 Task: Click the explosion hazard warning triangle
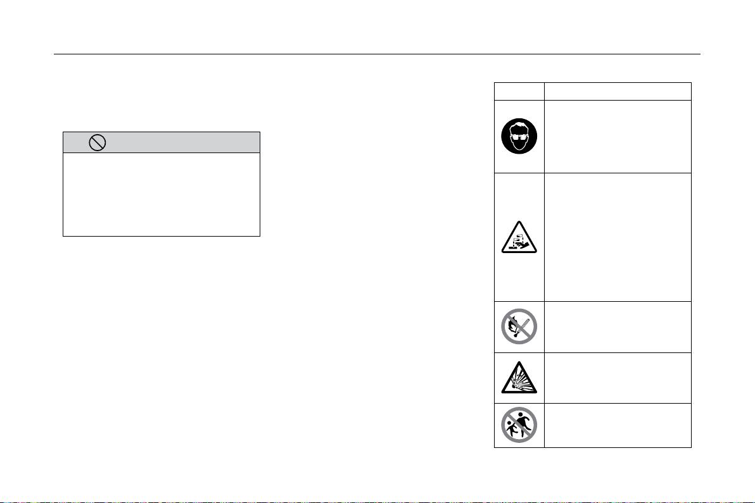[519, 378]
